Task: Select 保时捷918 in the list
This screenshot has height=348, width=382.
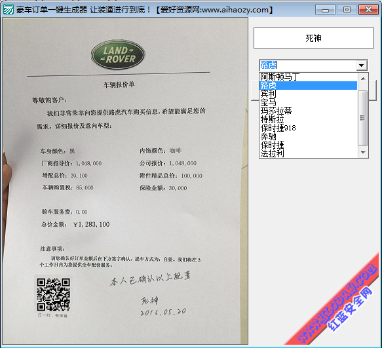Action: tap(308, 128)
